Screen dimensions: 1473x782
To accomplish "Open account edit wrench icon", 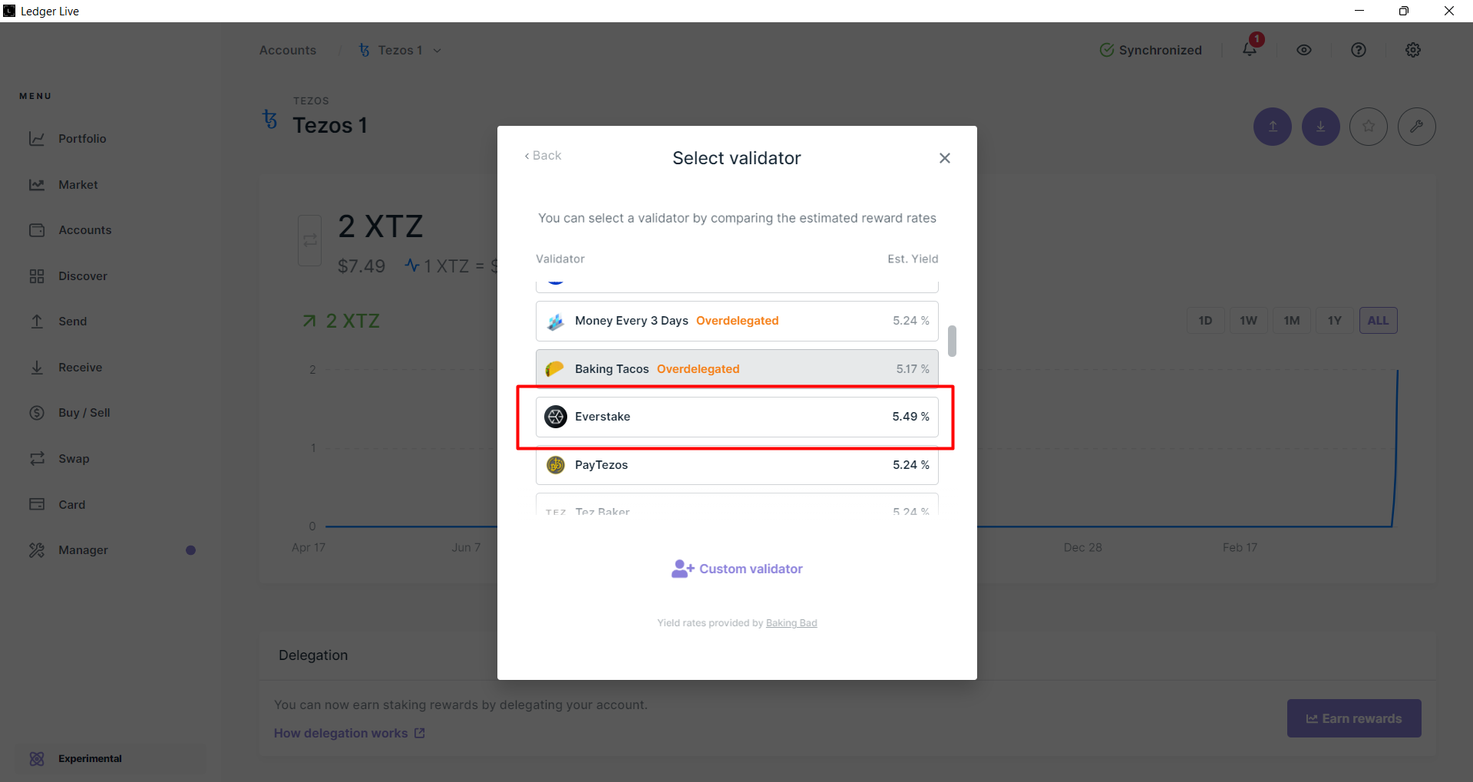I will pos(1417,127).
